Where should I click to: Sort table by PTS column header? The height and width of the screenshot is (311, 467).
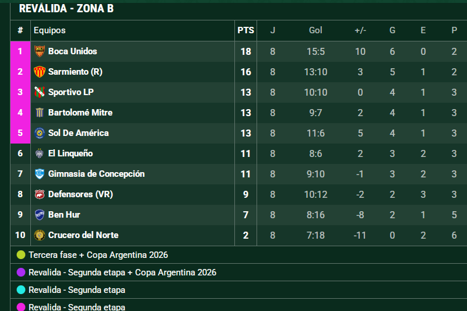[245, 30]
